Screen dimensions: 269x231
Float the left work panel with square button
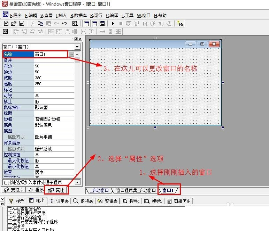[76, 39]
